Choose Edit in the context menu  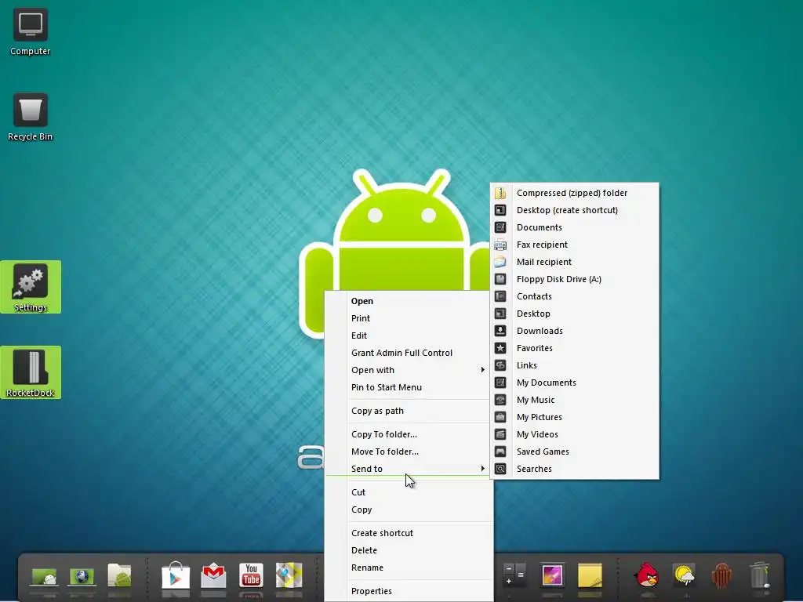[409, 335]
